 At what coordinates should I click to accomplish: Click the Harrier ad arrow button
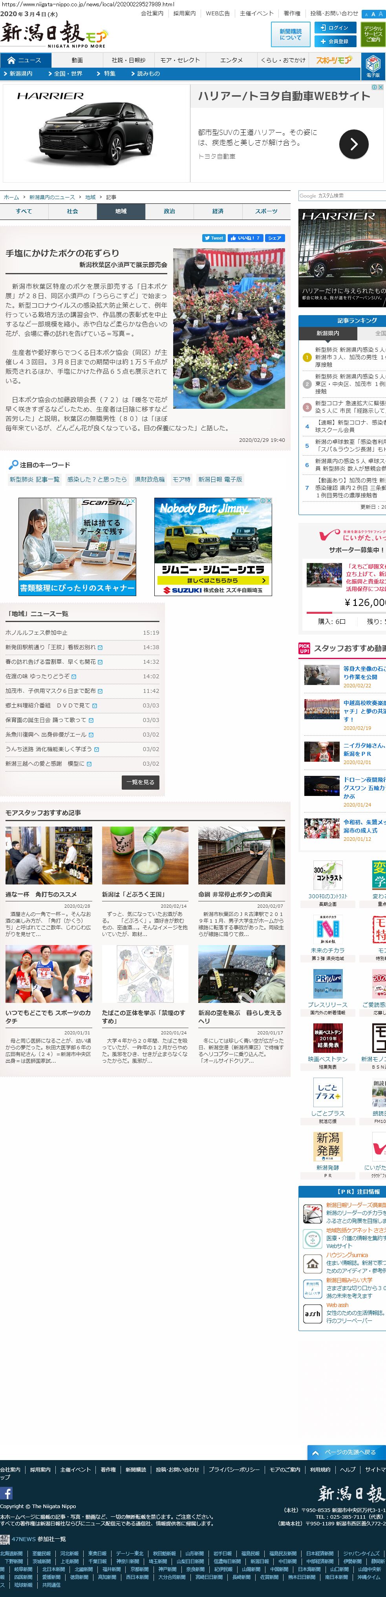pos(354,144)
